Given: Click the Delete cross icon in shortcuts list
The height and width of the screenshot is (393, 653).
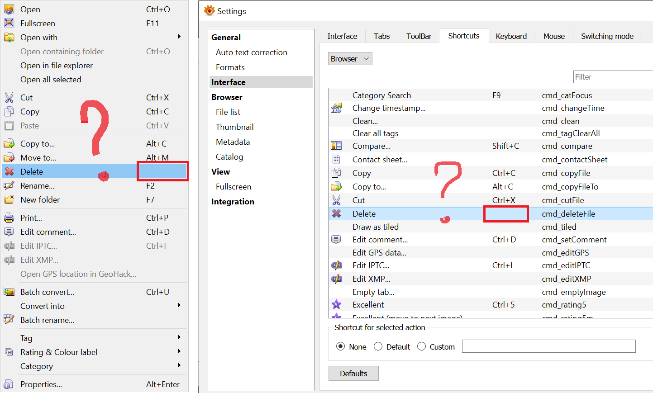Looking at the screenshot, I should pyautogui.click(x=336, y=213).
